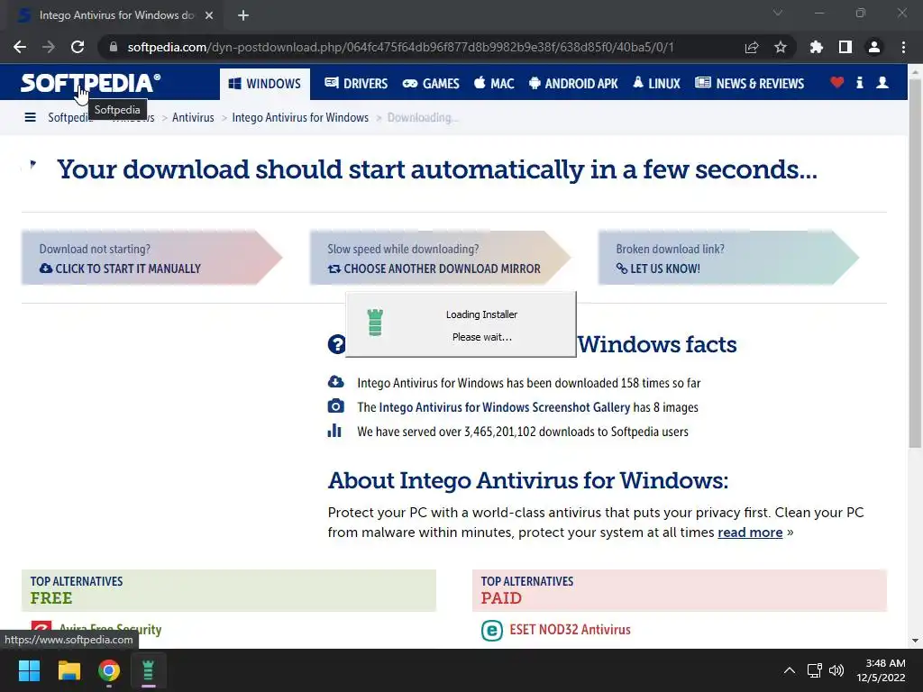Open the ESET NOD32 Antivirus alternative
Screen dimensions: 923x692
coord(570,630)
